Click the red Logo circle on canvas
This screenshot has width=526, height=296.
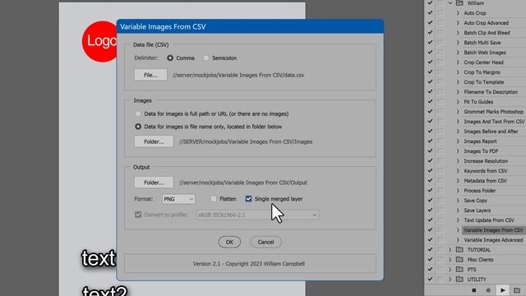coord(99,42)
